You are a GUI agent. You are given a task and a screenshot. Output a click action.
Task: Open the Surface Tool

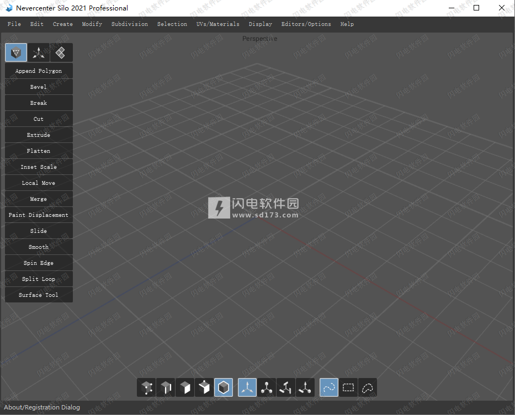coord(39,295)
